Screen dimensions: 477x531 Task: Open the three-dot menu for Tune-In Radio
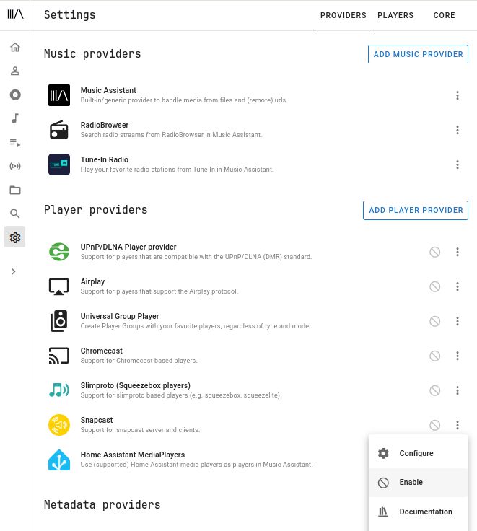pyautogui.click(x=458, y=164)
